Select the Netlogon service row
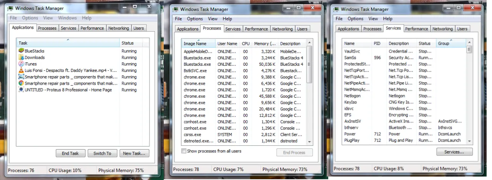Screen dimensions: 492x180 click(404, 96)
